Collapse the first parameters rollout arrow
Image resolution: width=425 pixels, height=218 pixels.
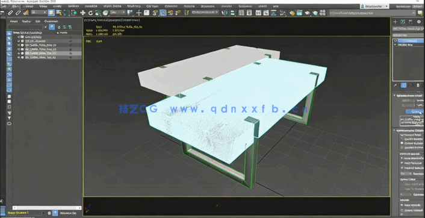[x=395, y=96]
